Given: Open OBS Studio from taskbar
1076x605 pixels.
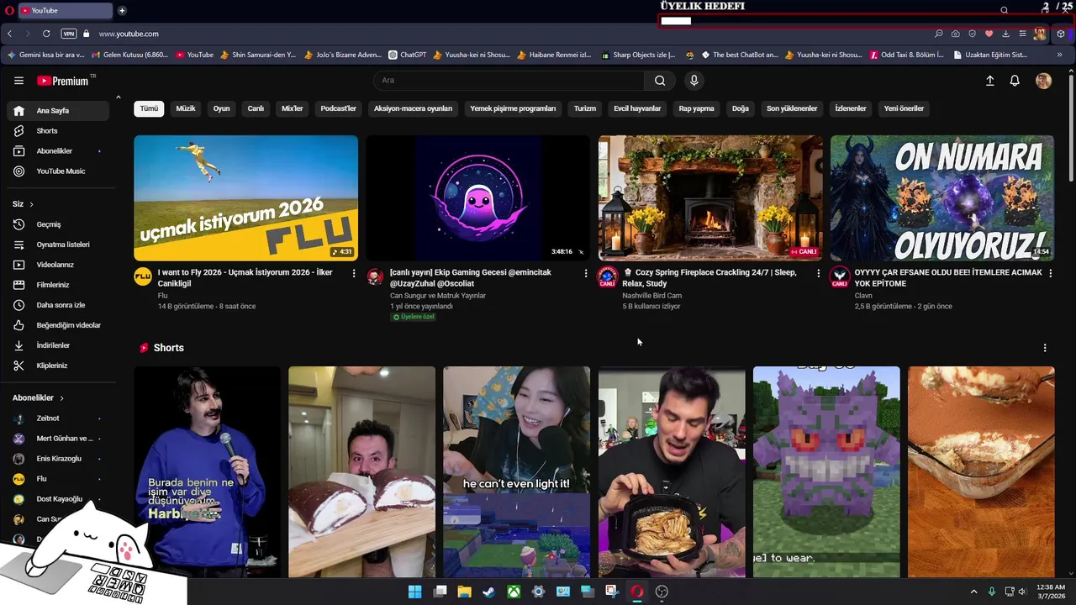Looking at the screenshot, I should (662, 592).
